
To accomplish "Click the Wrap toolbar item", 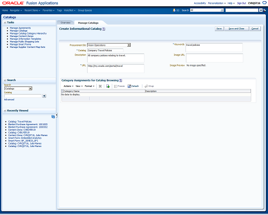I will [x=149, y=86].
